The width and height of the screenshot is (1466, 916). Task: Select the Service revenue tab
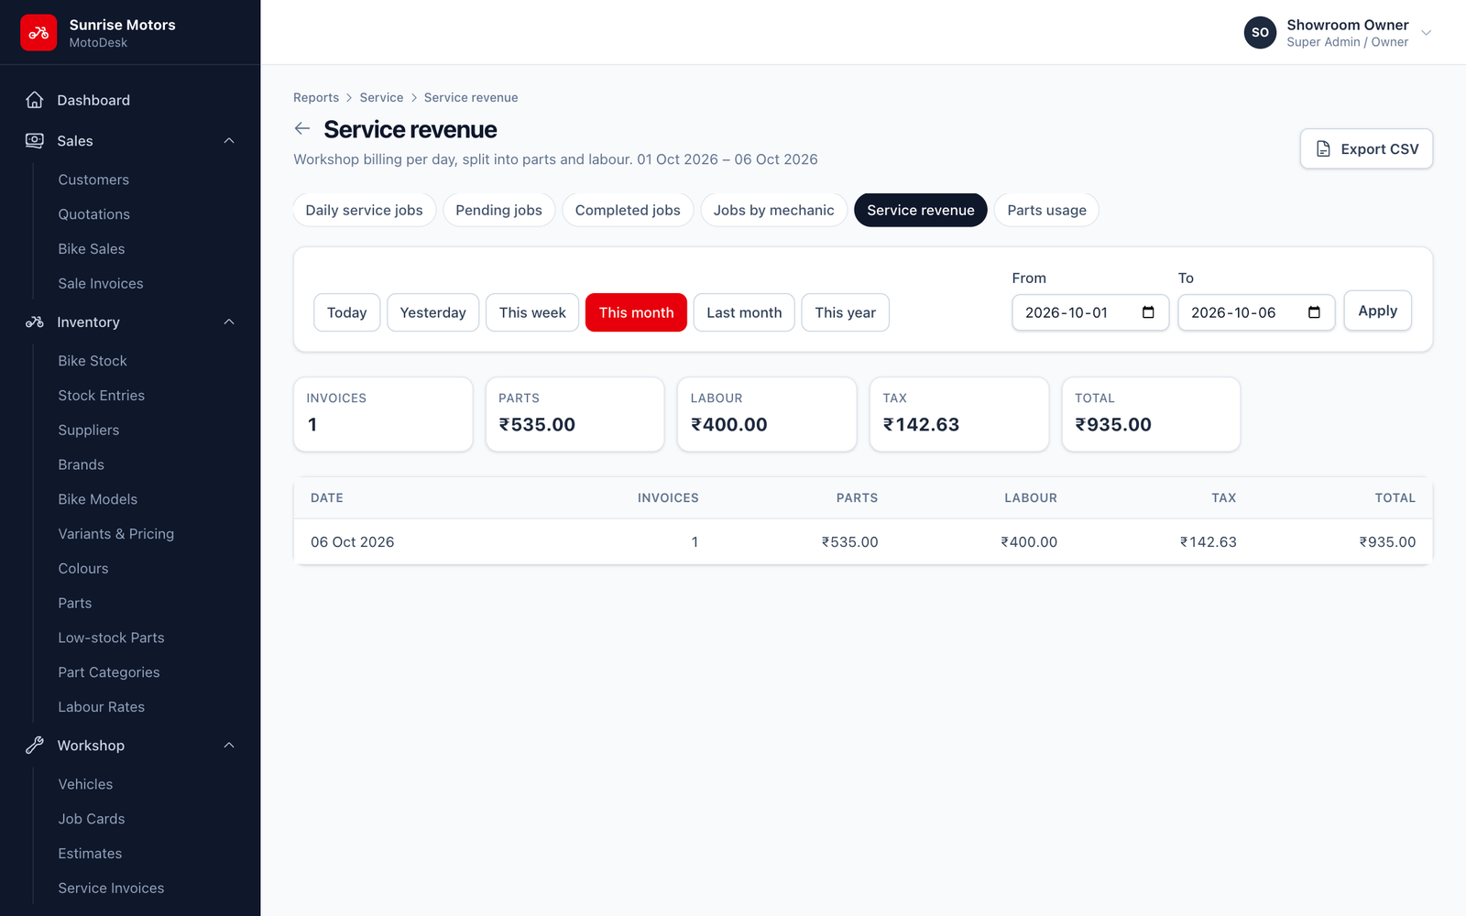(921, 210)
